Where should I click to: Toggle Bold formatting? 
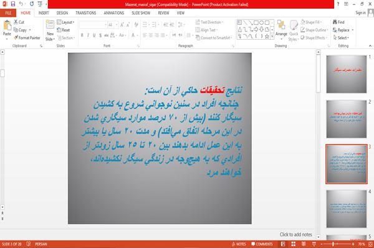point(82,35)
